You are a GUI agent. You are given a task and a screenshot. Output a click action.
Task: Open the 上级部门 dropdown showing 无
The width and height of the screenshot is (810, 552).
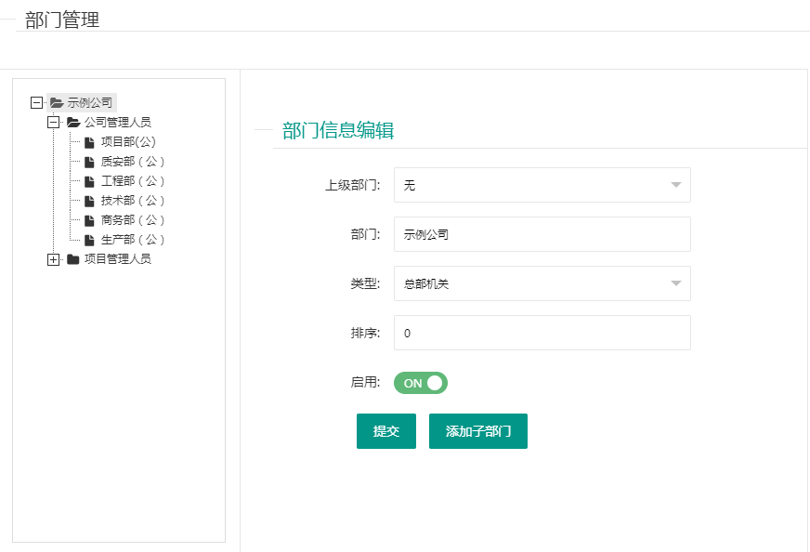coord(542,185)
